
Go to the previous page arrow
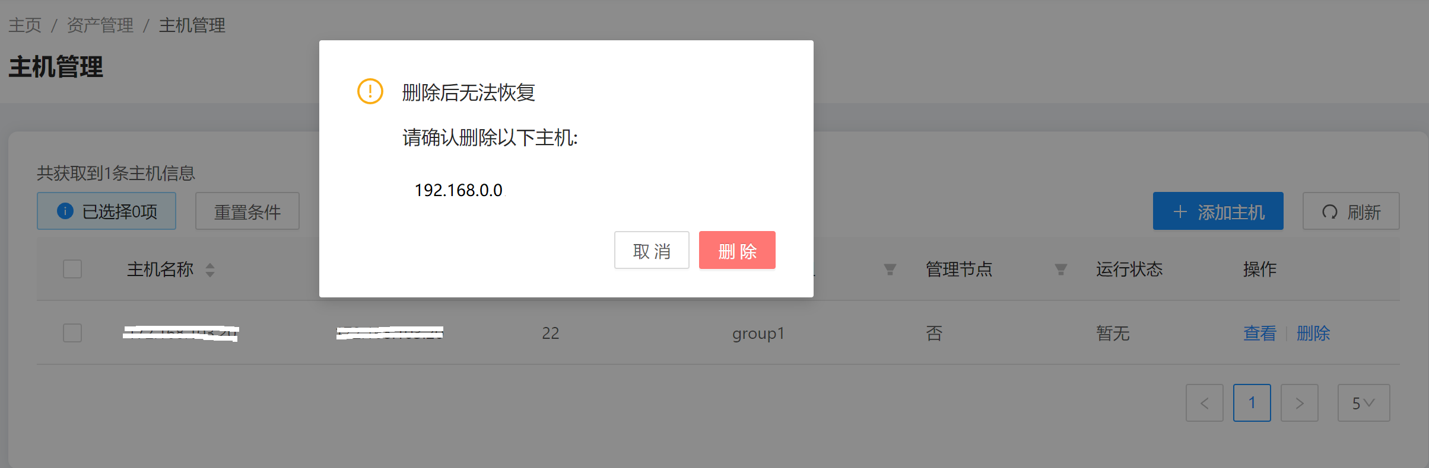coord(1204,403)
